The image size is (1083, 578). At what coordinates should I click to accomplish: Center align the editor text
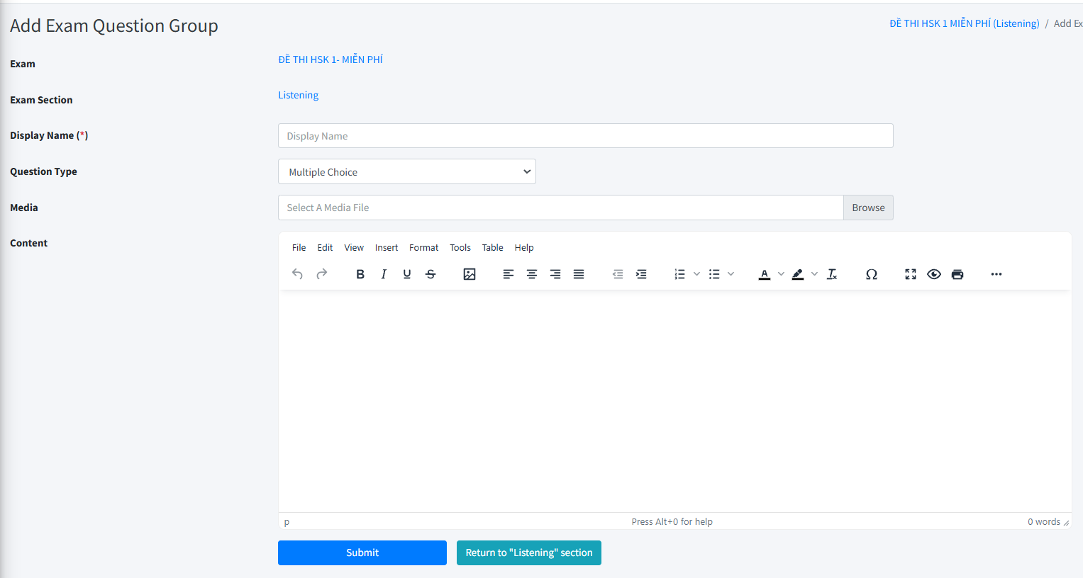532,274
